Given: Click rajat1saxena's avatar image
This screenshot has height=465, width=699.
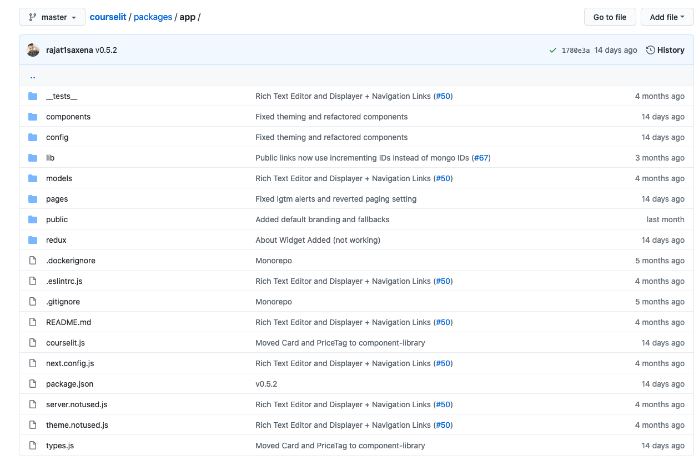Looking at the screenshot, I should 33,50.
